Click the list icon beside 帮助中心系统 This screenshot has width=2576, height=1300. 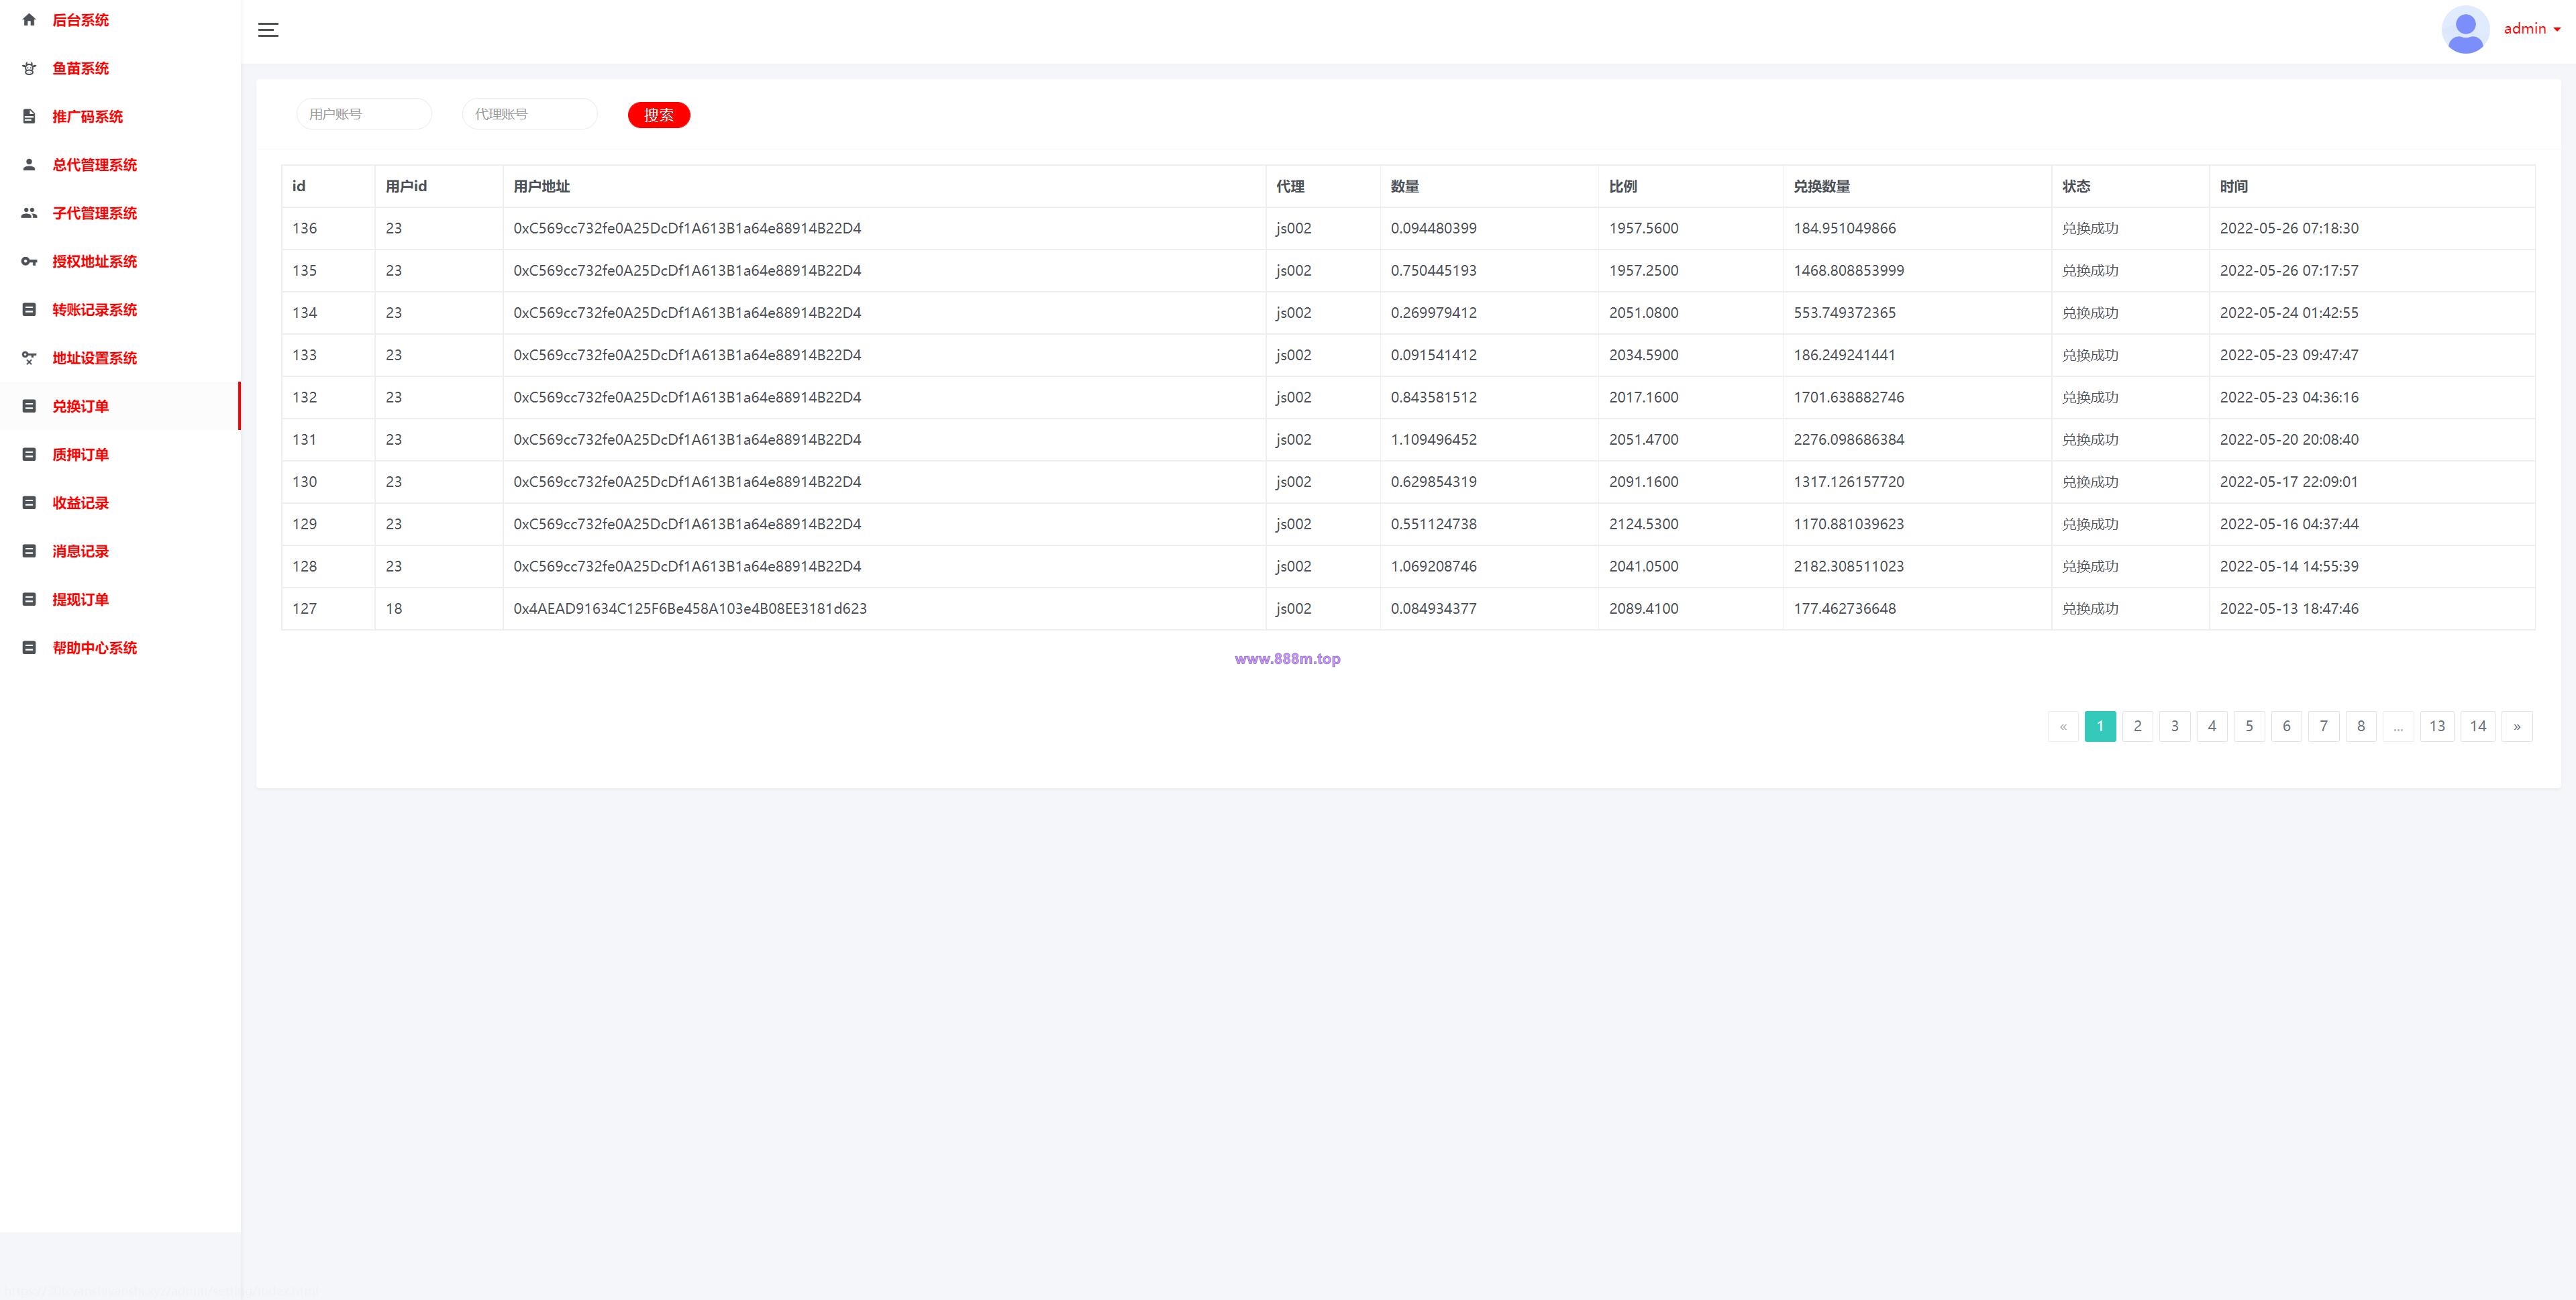(29, 648)
